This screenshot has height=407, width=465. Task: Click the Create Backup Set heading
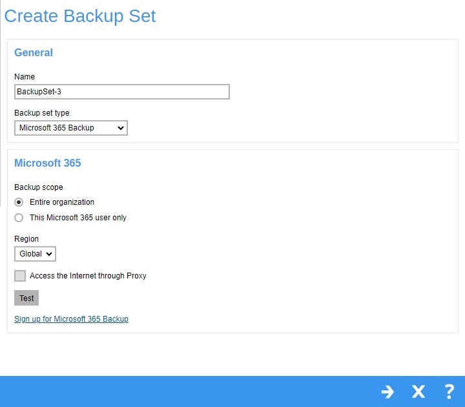(x=80, y=16)
